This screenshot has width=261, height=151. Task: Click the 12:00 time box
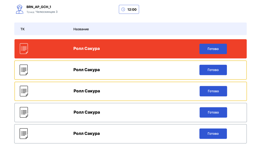129,9
